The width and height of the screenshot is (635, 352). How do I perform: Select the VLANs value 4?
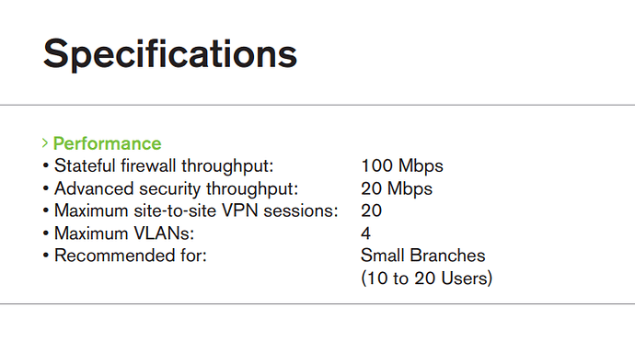point(365,233)
